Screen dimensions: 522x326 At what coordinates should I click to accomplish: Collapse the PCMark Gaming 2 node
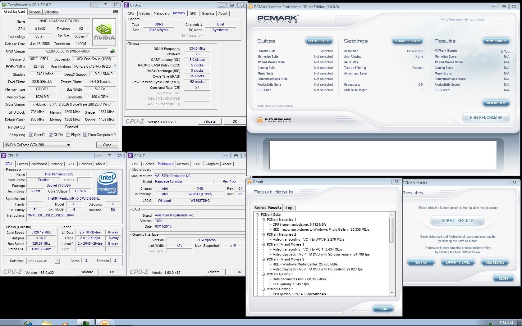[263, 289]
